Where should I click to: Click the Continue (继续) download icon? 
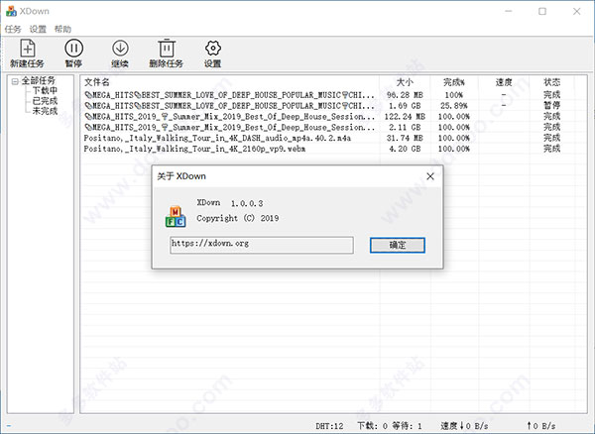[x=120, y=49]
